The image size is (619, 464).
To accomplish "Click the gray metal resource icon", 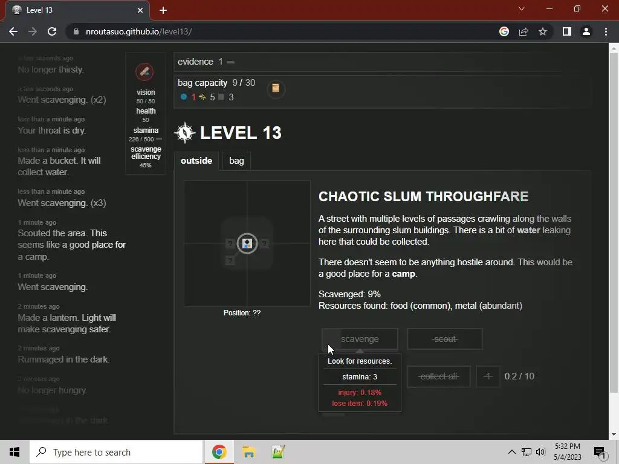I will pyautogui.click(x=221, y=97).
